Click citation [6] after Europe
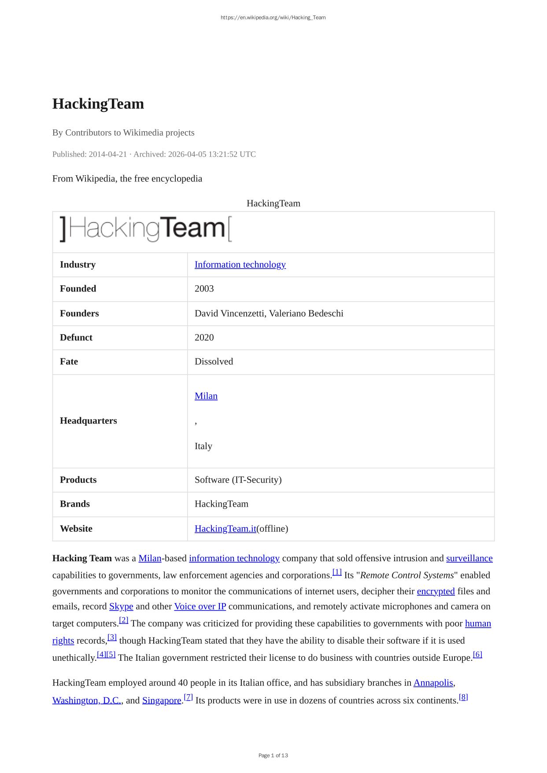 (x=477, y=654)
